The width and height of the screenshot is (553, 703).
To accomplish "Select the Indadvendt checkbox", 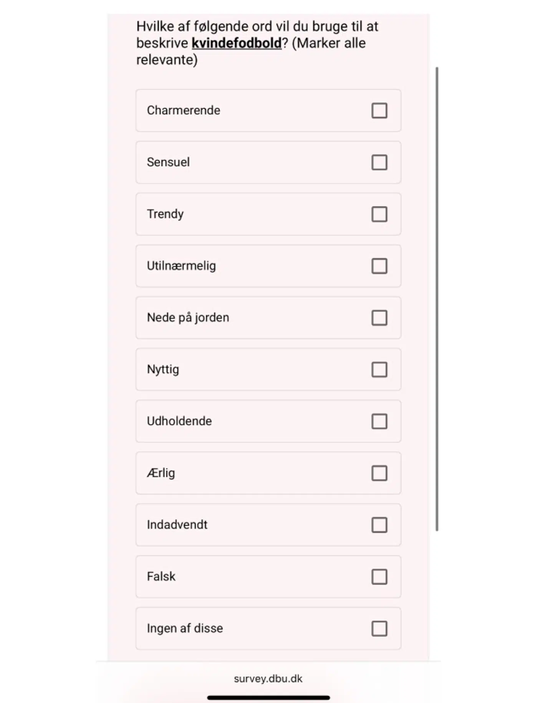I will [379, 525].
